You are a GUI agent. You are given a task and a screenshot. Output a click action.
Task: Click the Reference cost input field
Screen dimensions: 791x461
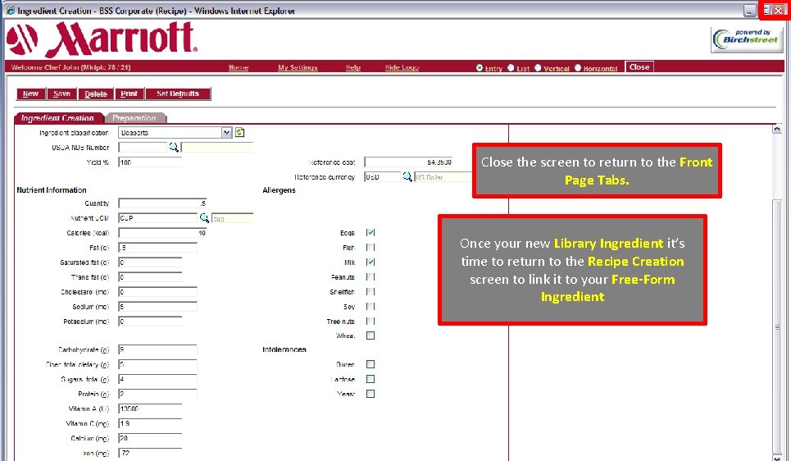click(409, 162)
